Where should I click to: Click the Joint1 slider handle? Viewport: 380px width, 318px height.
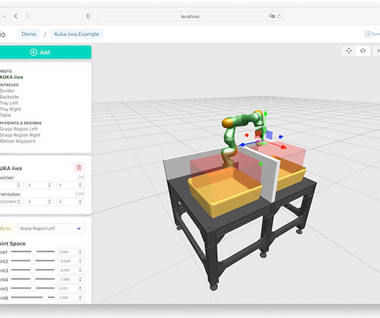[x=34, y=252]
